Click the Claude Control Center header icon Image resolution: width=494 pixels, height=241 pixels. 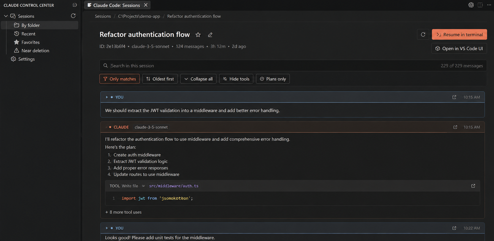(x=75, y=5)
